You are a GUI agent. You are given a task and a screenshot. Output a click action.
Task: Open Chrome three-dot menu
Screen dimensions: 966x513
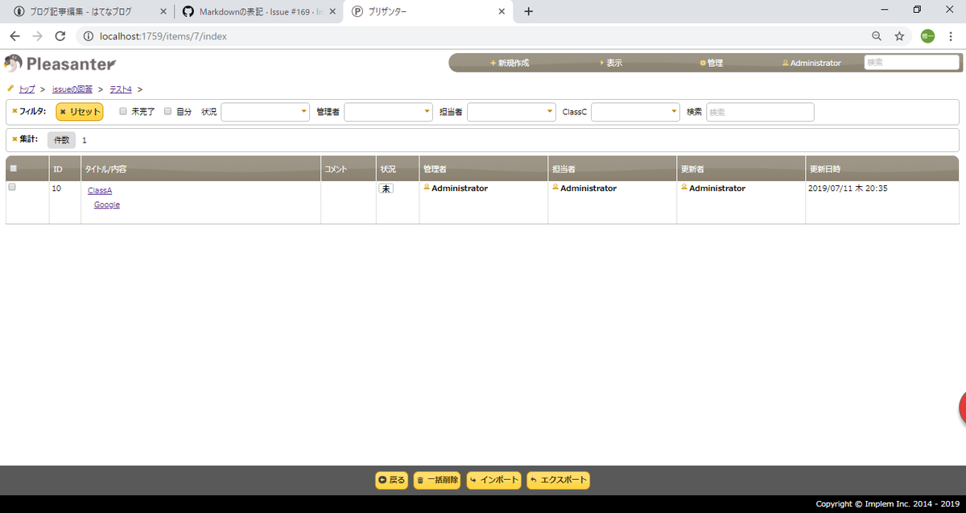tap(951, 36)
